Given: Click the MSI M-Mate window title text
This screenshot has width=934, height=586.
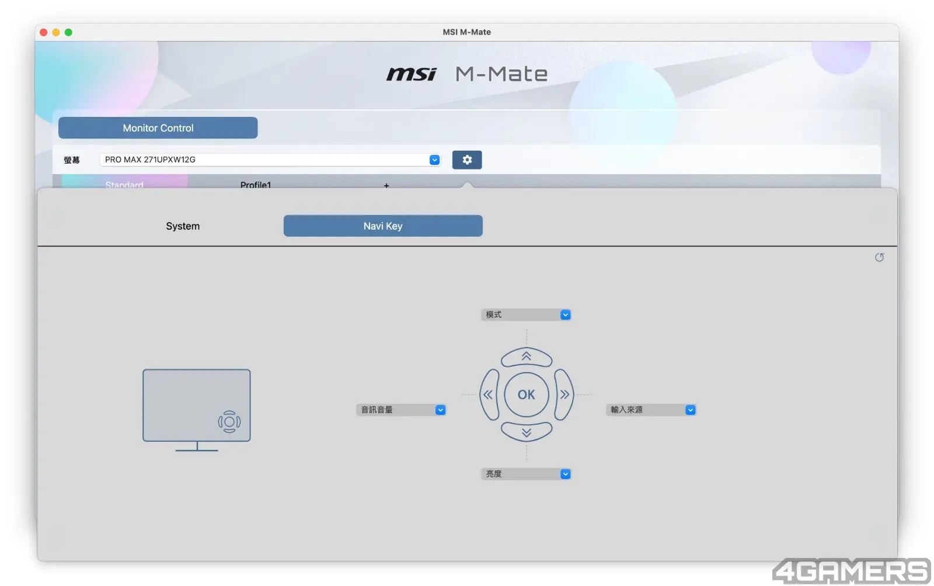Looking at the screenshot, I should (x=467, y=32).
